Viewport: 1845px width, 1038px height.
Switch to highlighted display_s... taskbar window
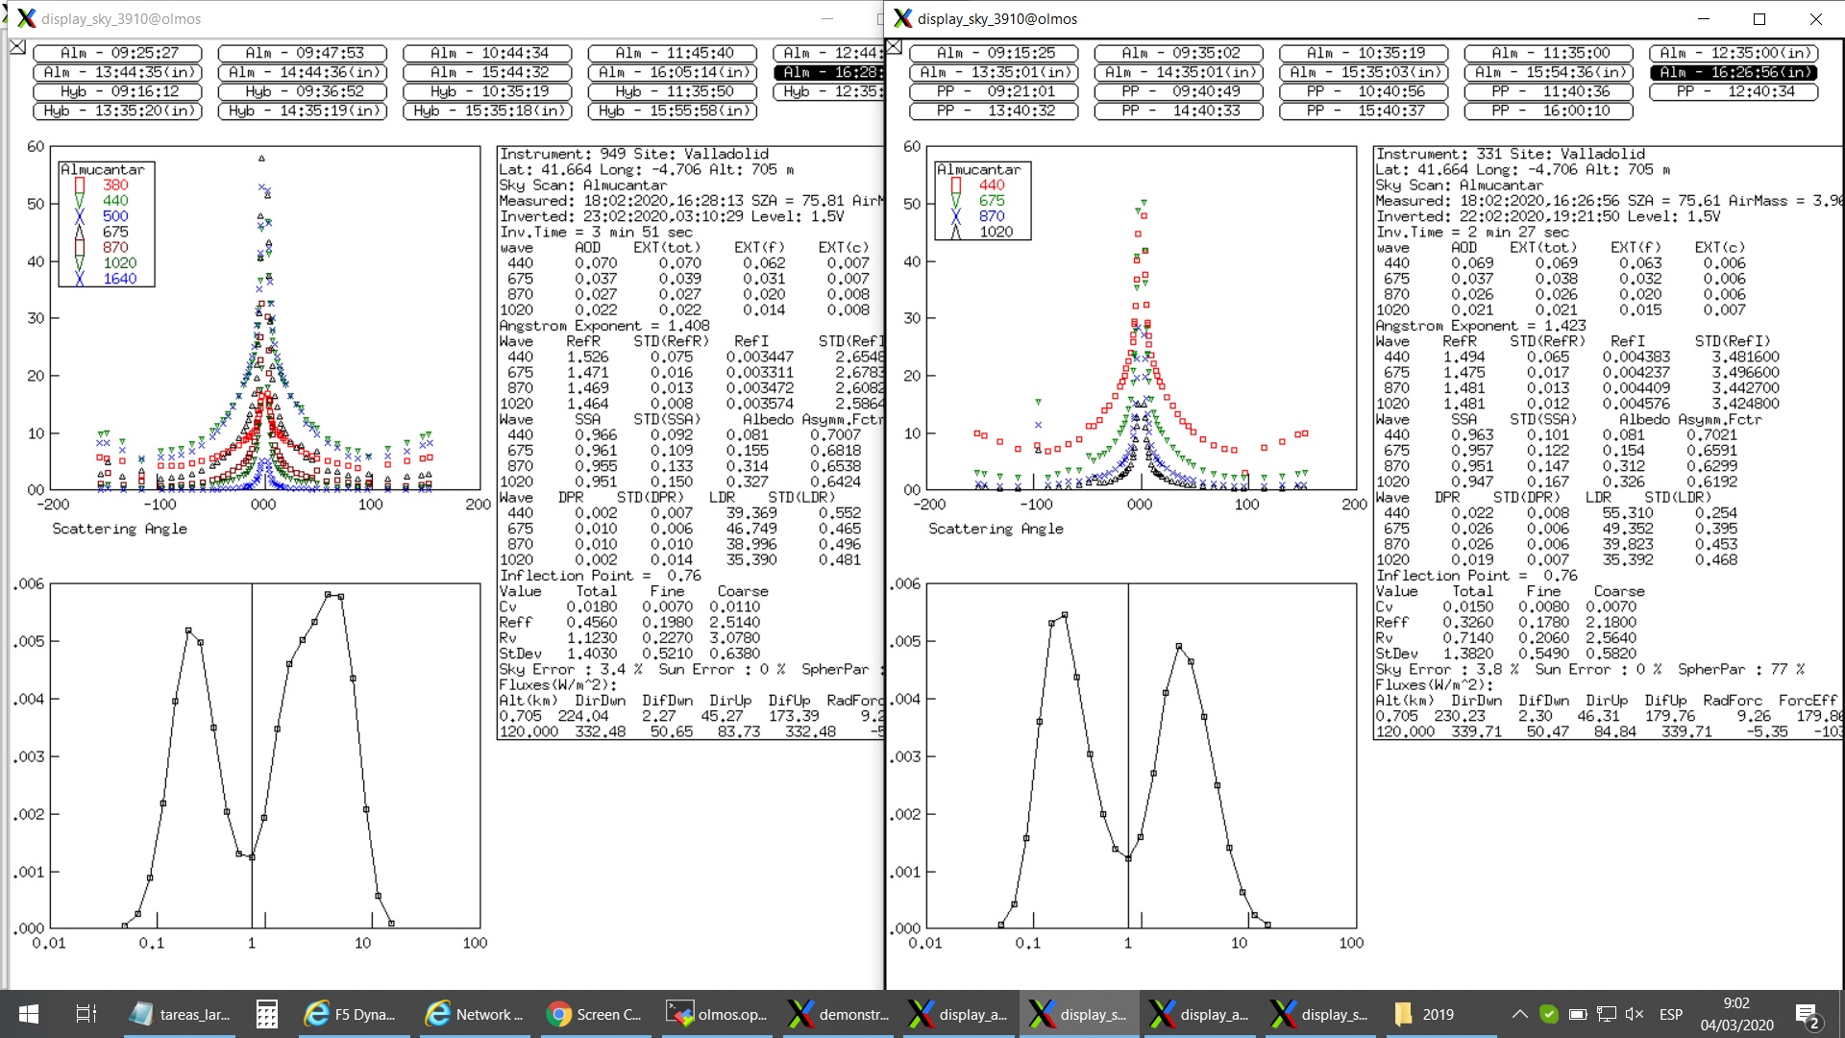coord(1078,1014)
